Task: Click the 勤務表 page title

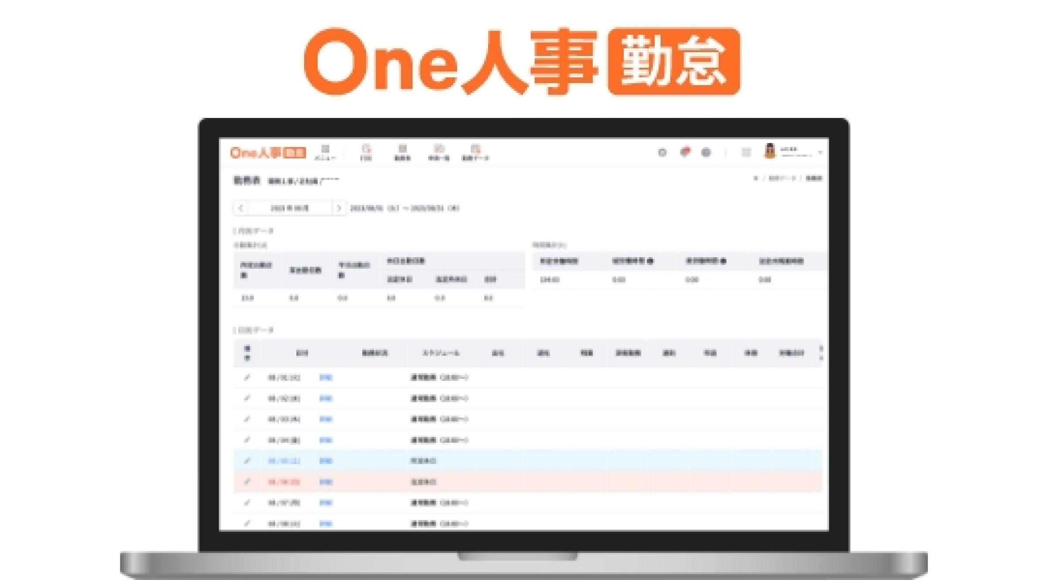Action: 247,180
